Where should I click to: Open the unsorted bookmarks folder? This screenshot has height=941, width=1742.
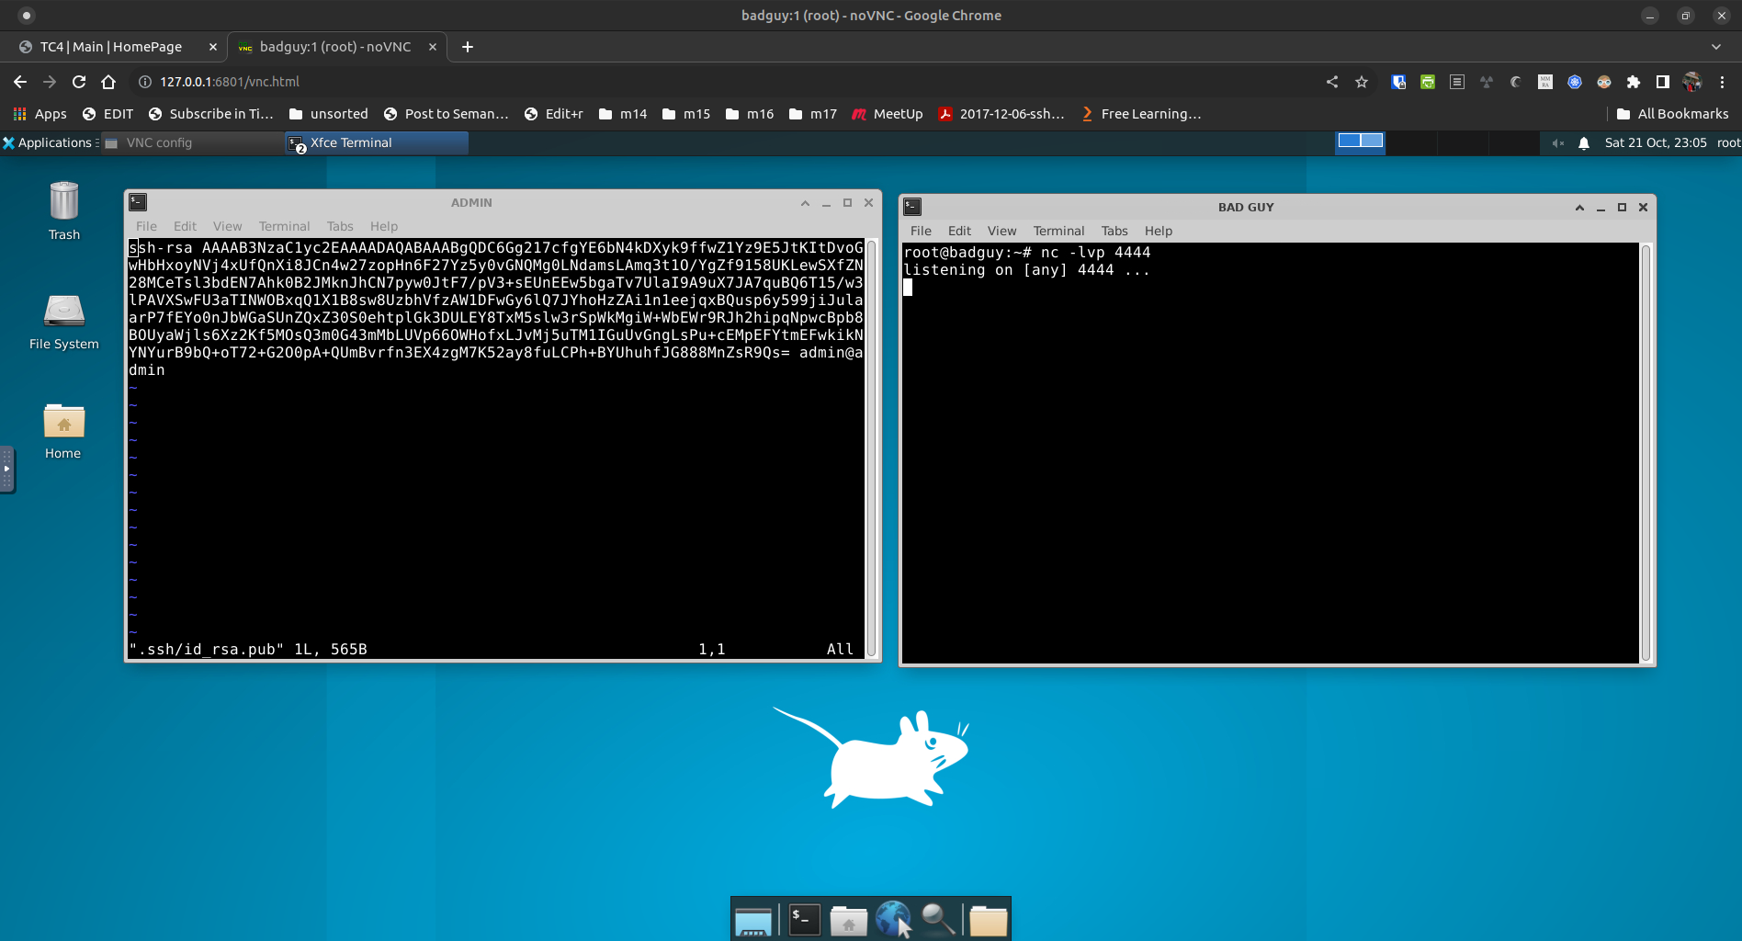point(328,114)
